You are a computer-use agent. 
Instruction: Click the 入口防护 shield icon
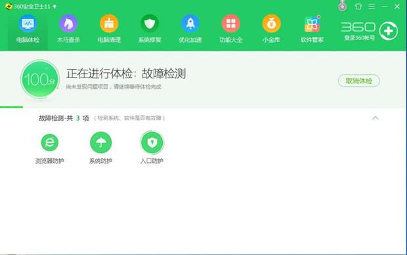152,143
